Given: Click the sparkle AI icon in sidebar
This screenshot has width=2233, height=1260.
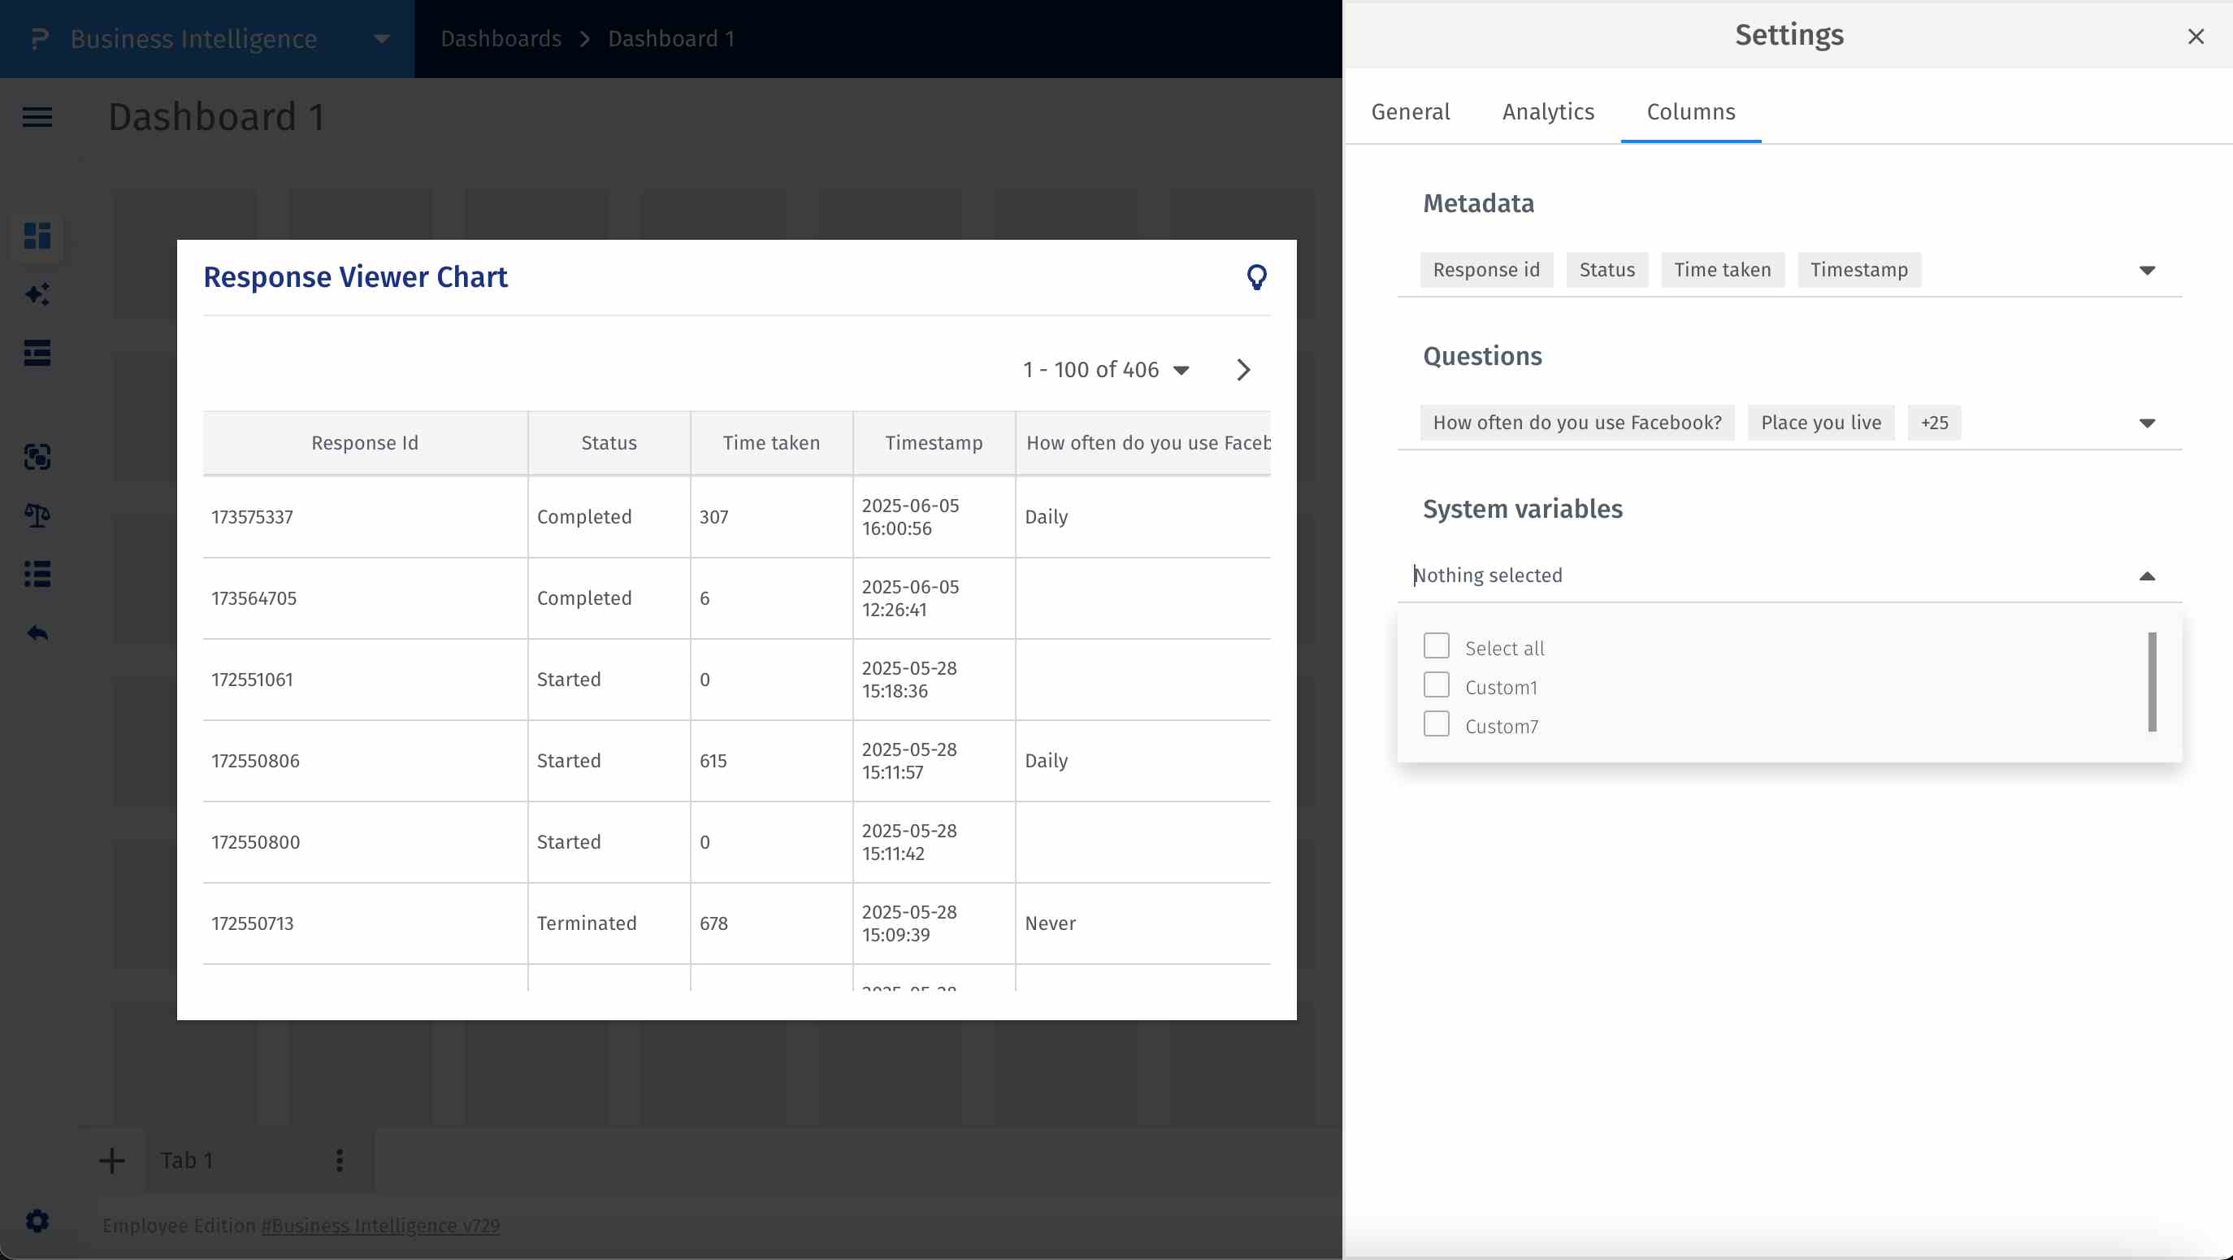Looking at the screenshot, I should tap(37, 295).
